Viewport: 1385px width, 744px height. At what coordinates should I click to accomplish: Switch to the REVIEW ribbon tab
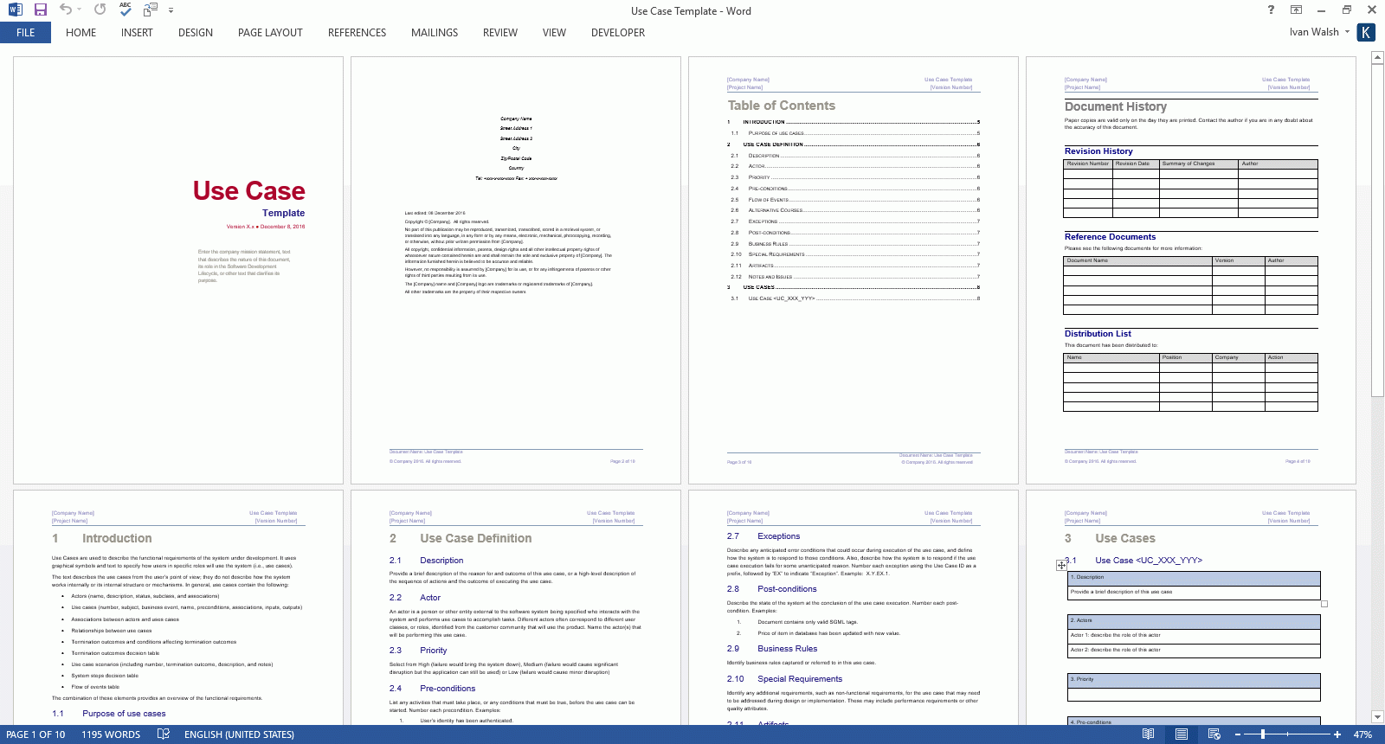pos(500,33)
